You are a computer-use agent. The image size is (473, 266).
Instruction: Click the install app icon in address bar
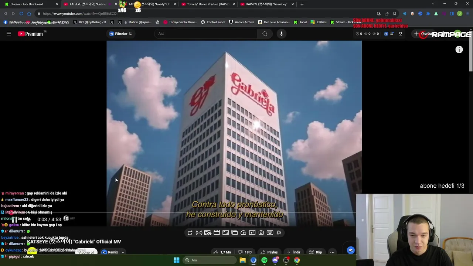[379, 14]
